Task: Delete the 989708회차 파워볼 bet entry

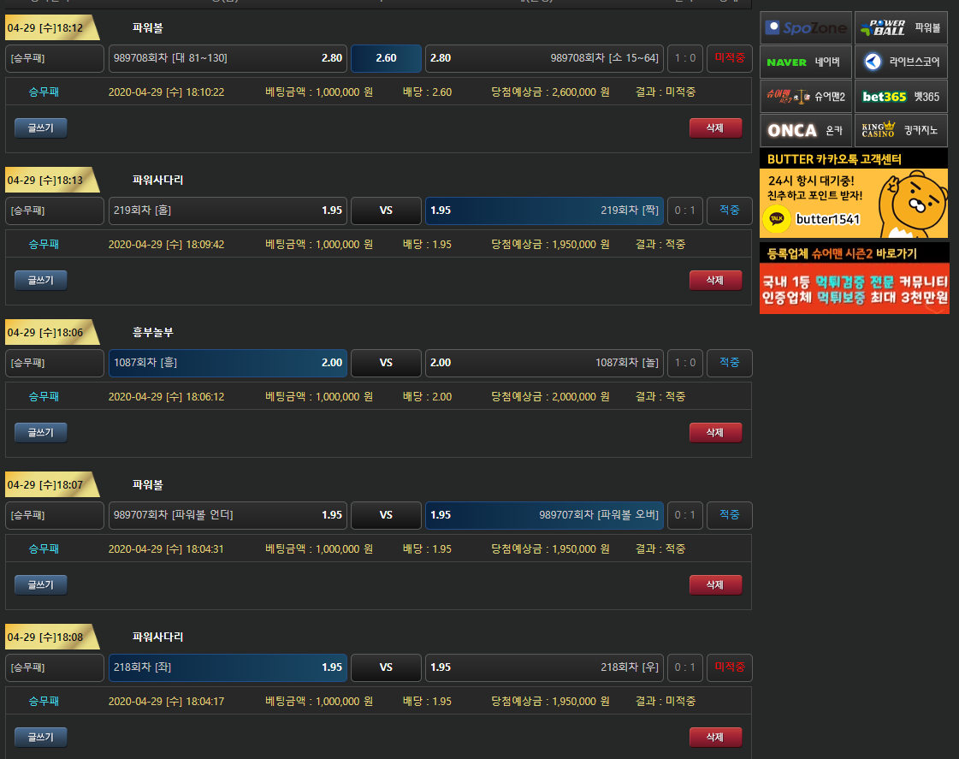Action: click(715, 128)
